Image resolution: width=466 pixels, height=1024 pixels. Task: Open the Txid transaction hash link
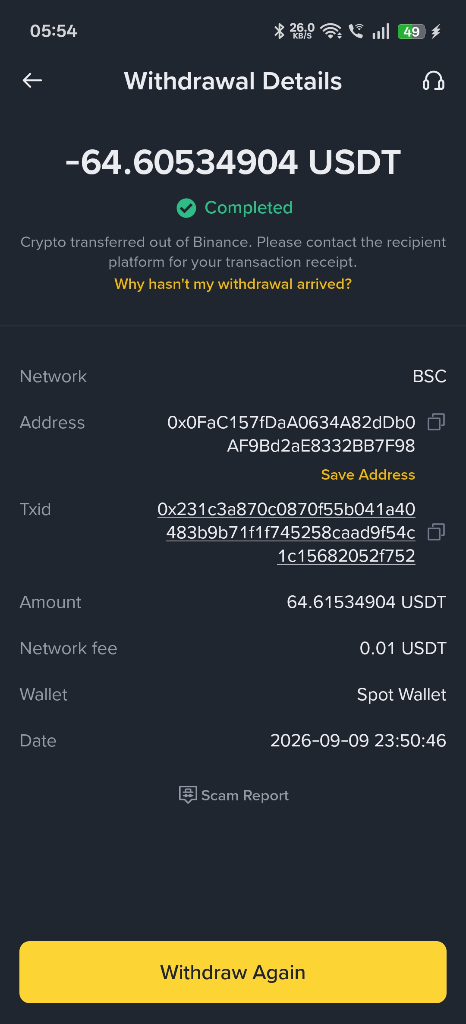(x=287, y=532)
